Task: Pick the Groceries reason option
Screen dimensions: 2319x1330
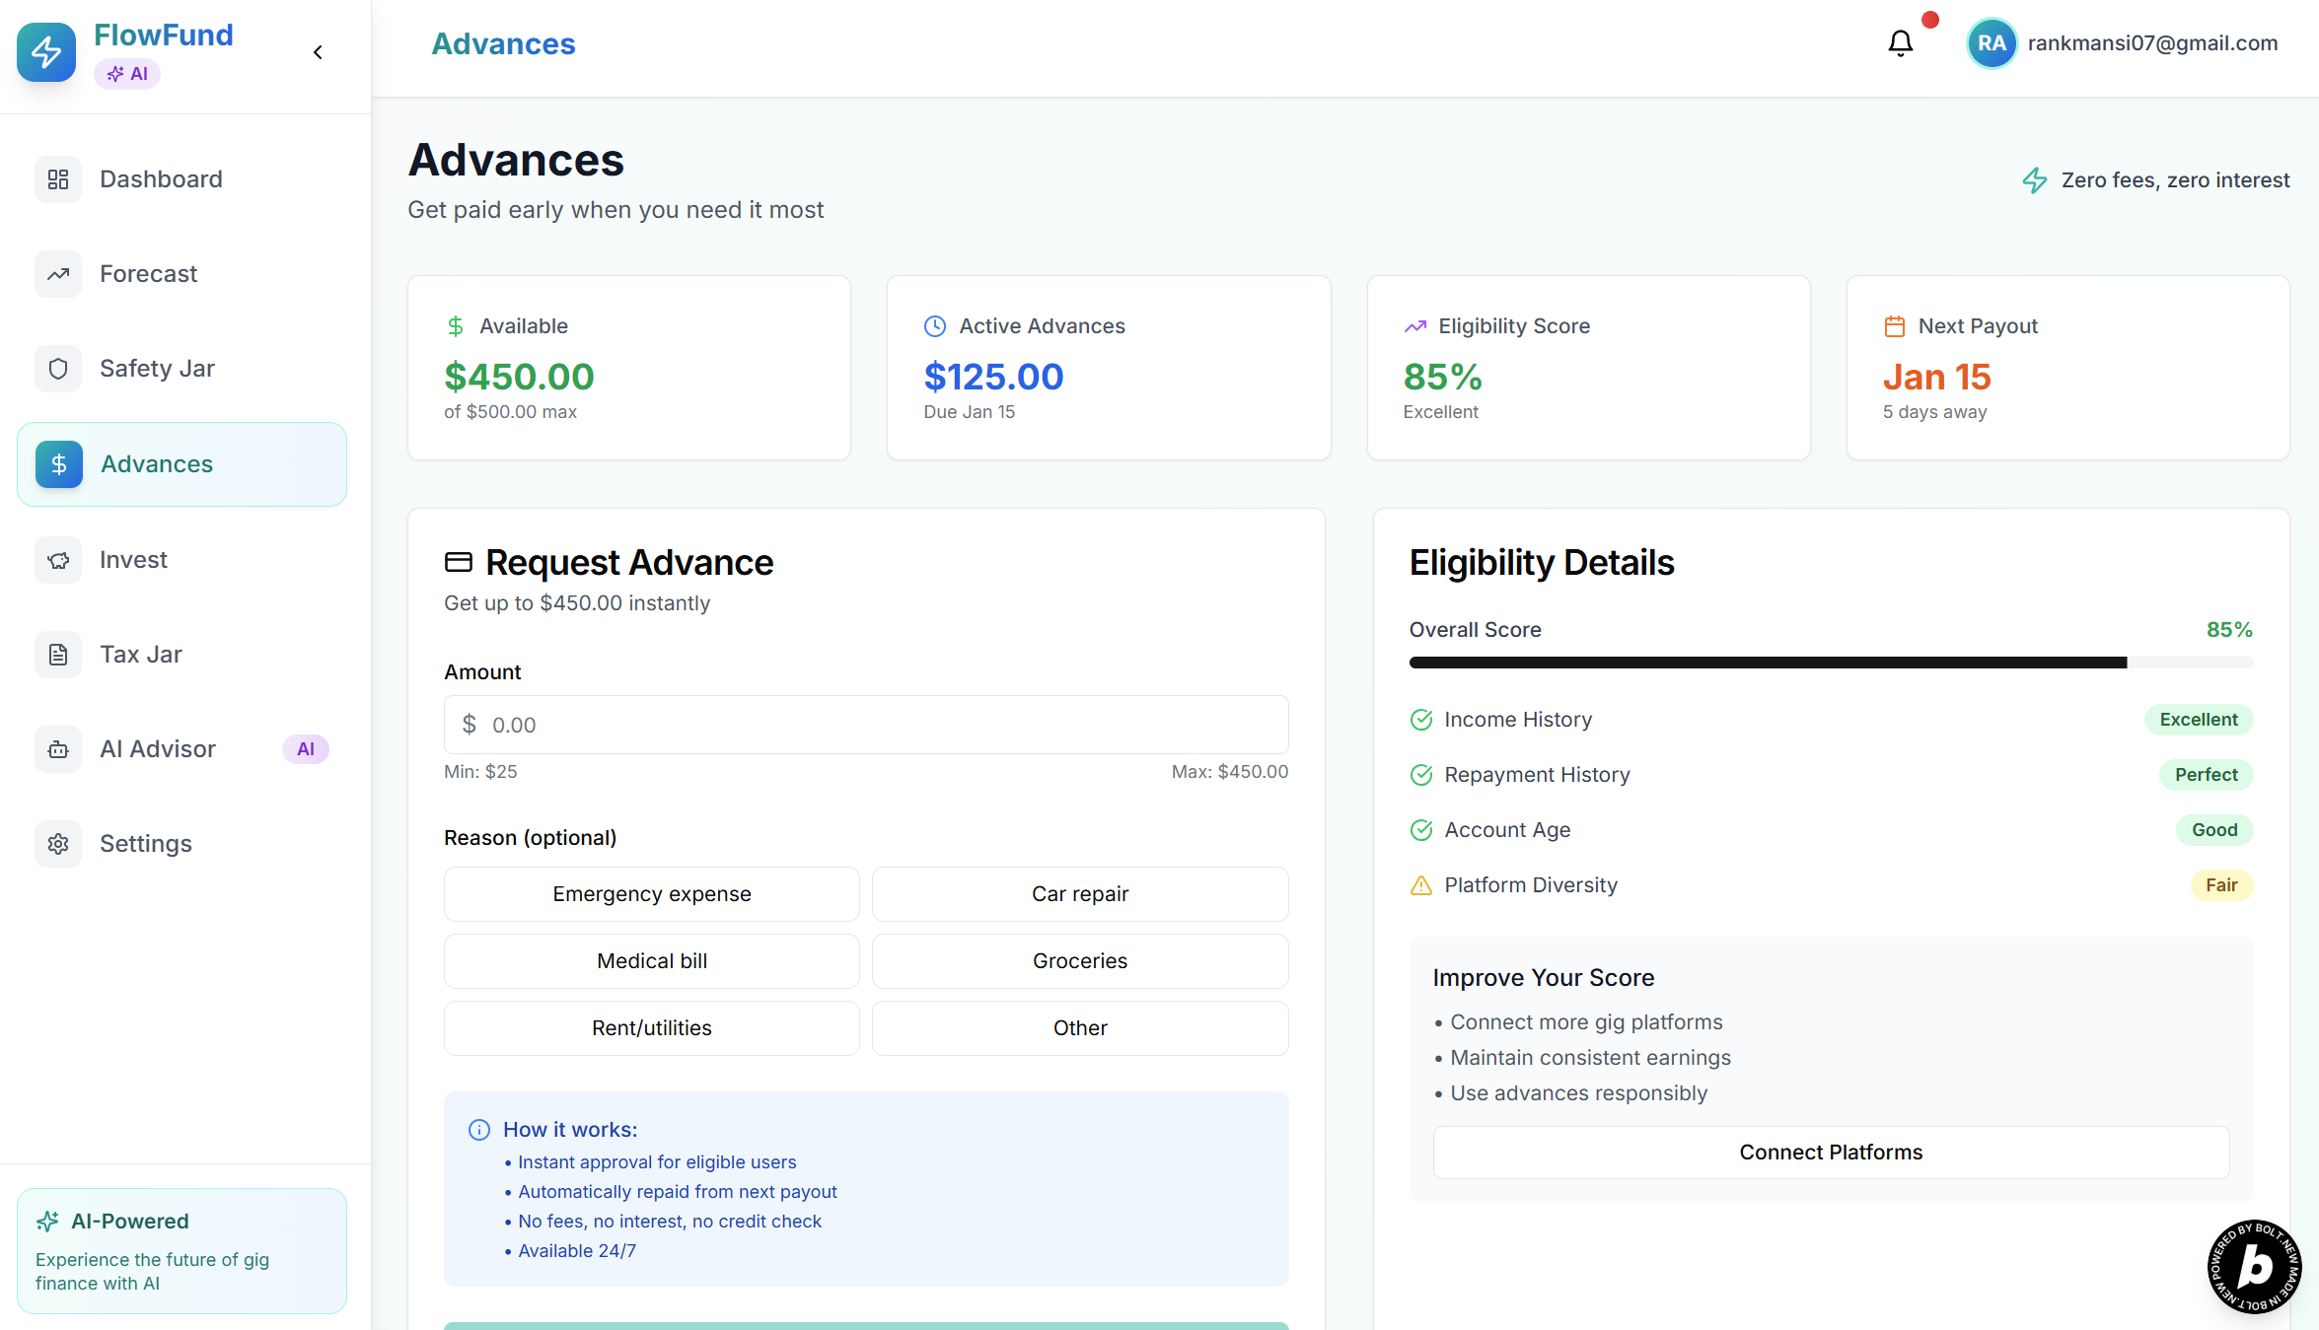Action: click(x=1079, y=961)
